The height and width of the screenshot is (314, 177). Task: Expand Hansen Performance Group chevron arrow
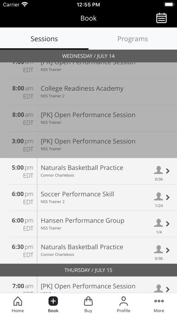168,224
